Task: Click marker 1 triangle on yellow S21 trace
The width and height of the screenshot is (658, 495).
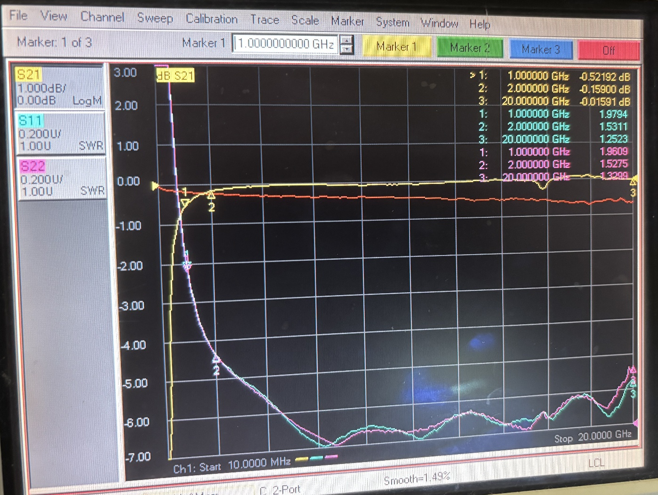Action: [x=185, y=202]
